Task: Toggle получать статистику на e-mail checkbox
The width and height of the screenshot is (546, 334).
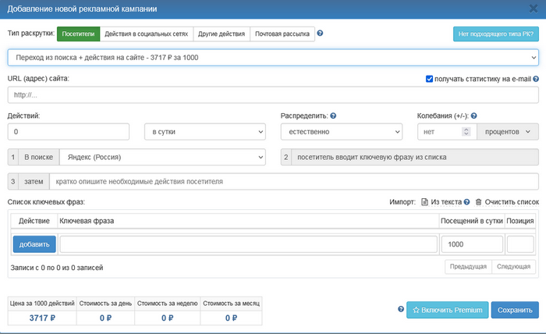Action: pos(430,78)
